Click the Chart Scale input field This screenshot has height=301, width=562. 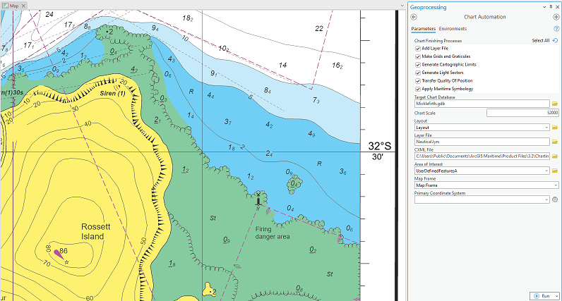[522, 113]
